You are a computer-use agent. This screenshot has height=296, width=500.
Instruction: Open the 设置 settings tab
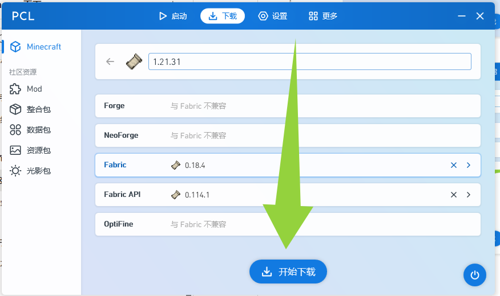(273, 16)
